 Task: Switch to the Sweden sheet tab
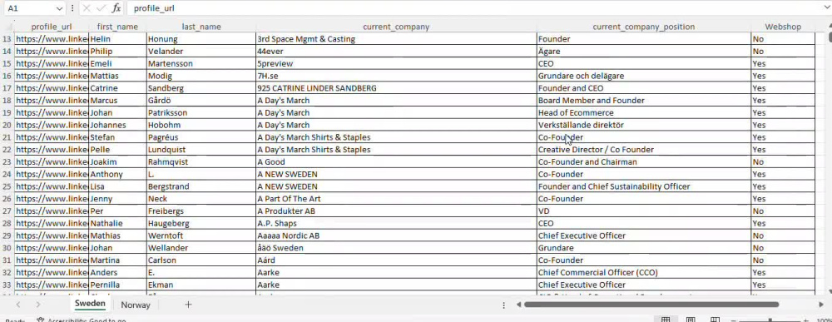90,304
